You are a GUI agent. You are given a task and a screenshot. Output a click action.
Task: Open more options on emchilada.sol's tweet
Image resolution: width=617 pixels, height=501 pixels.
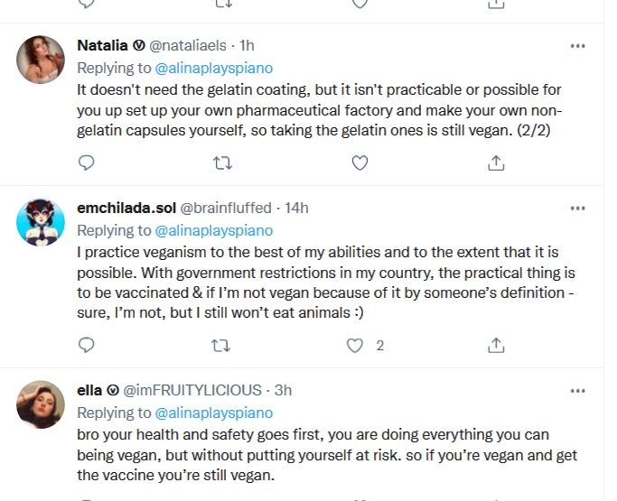pos(578,208)
